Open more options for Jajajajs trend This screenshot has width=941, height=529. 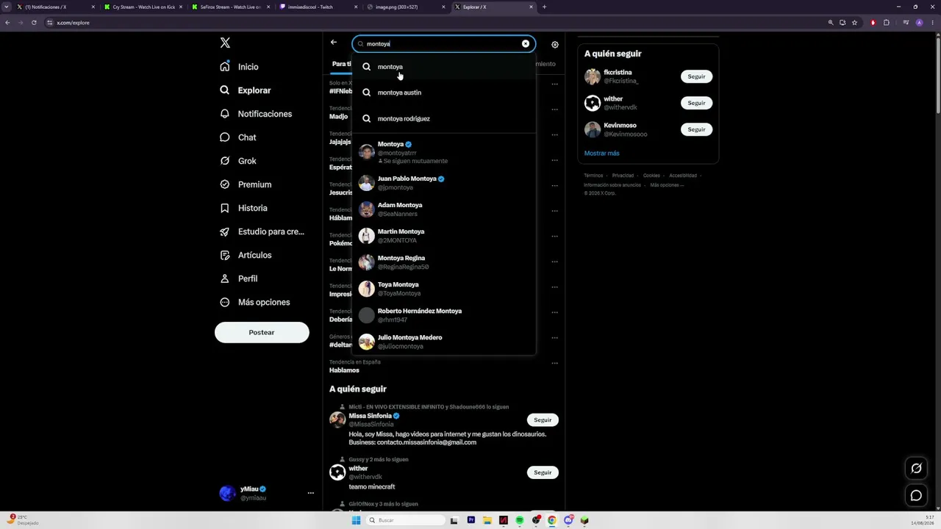coord(555,134)
